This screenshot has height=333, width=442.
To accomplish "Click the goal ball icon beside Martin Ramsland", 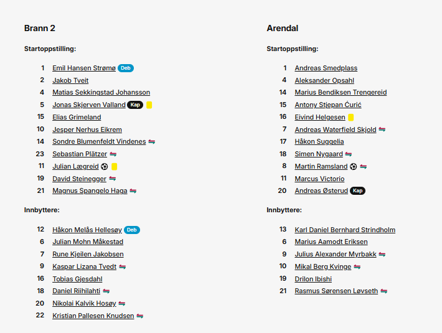I will click(x=353, y=167).
